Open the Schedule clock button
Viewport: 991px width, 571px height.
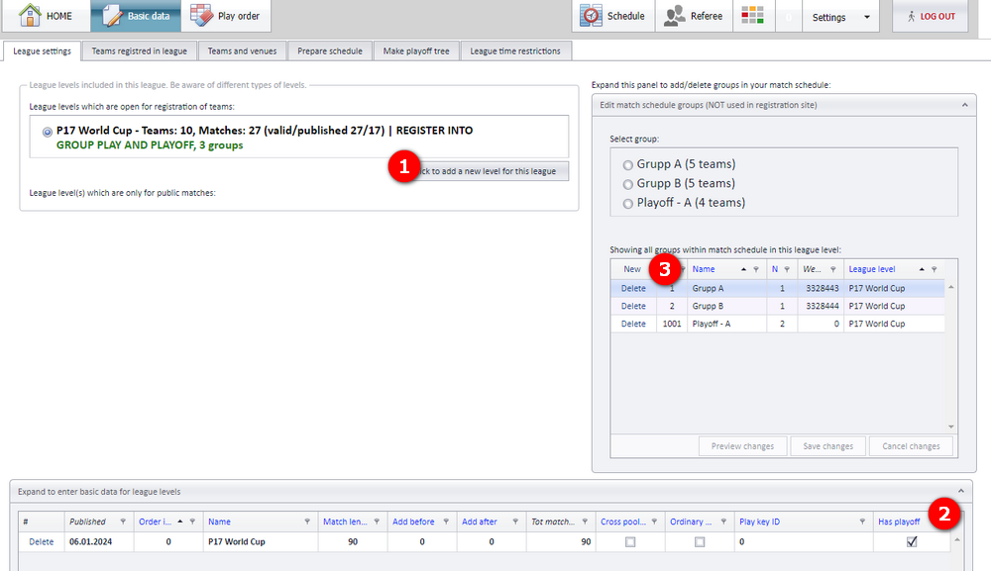pyautogui.click(x=613, y=16)
